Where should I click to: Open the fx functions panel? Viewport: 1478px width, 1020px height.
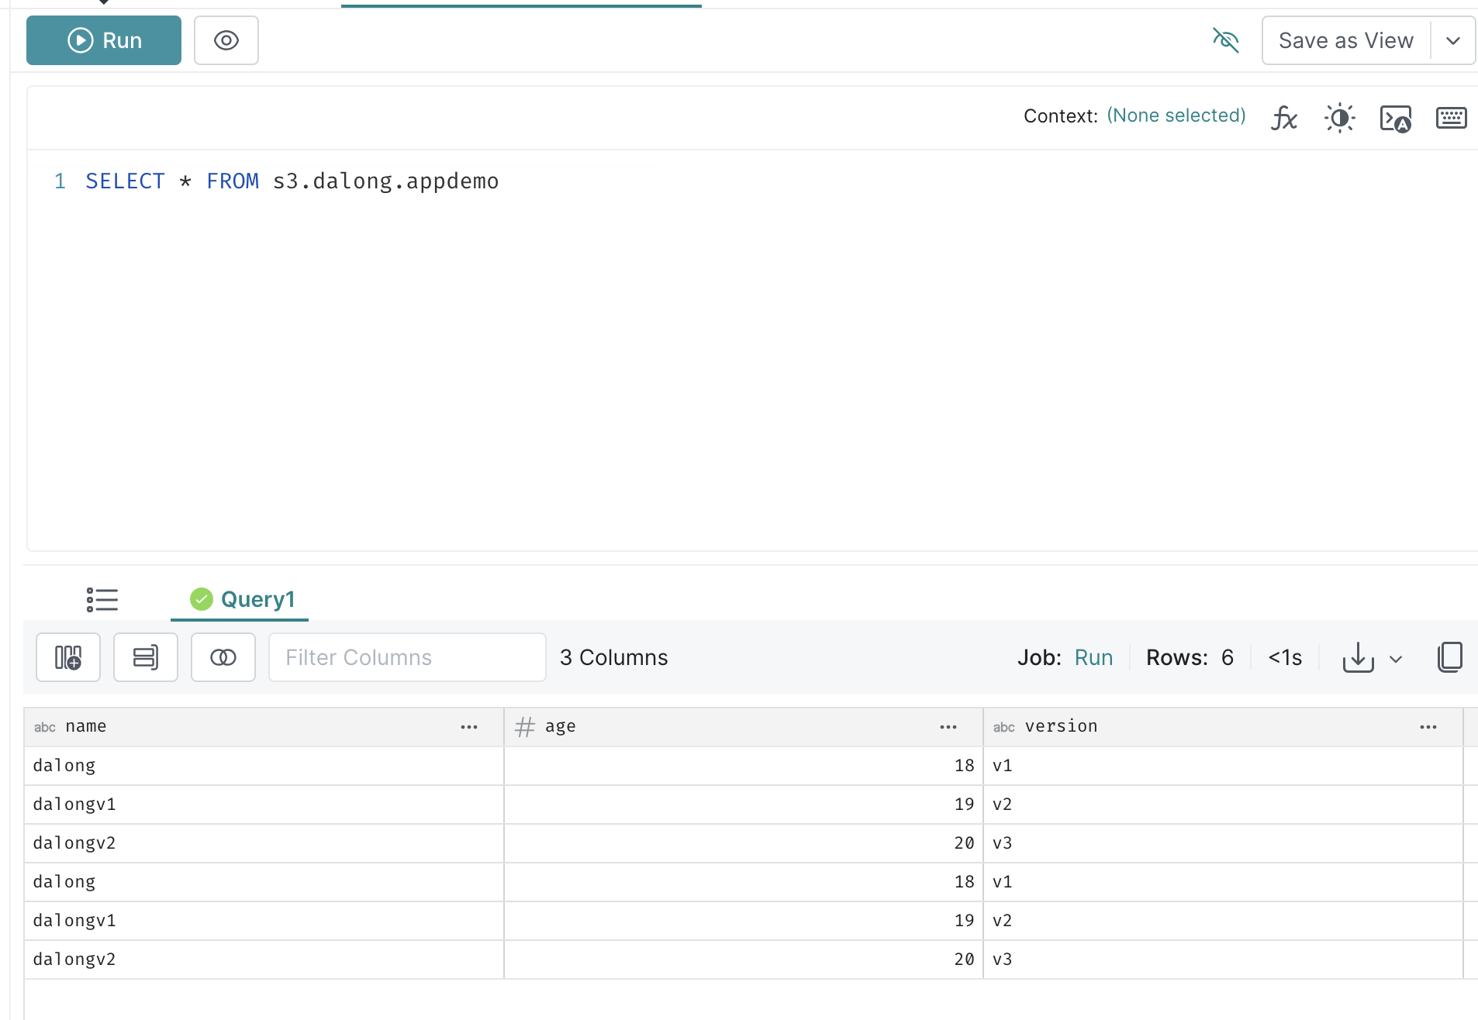[x=1284, y=118]
